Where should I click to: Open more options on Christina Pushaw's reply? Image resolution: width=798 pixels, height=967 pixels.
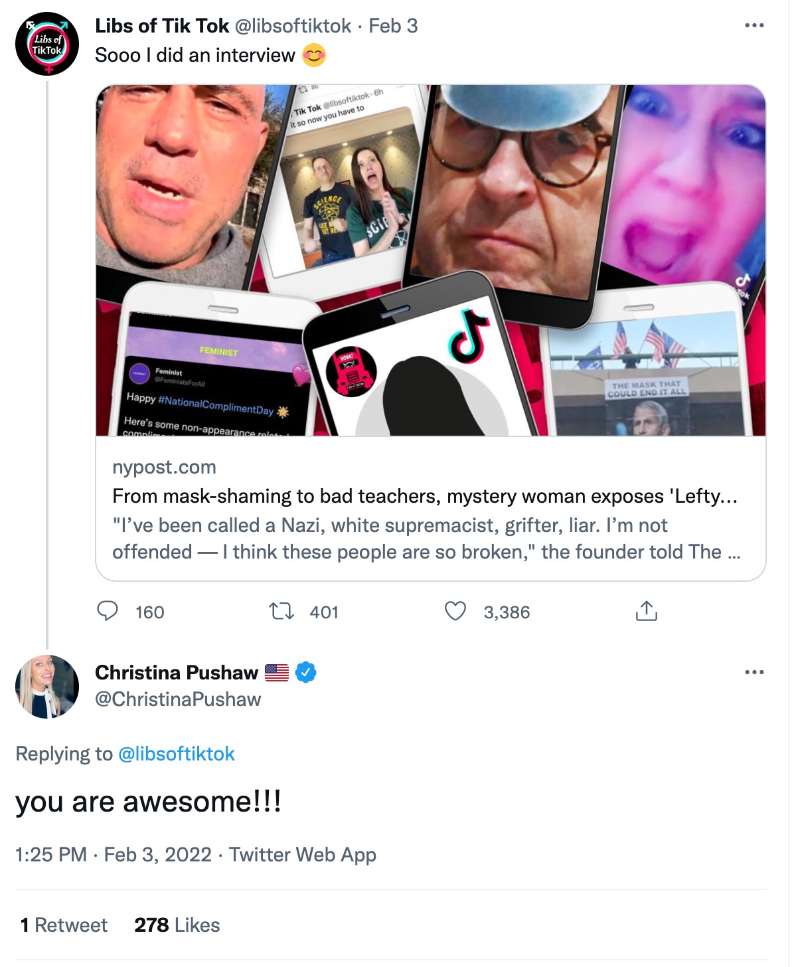(754, 673)
